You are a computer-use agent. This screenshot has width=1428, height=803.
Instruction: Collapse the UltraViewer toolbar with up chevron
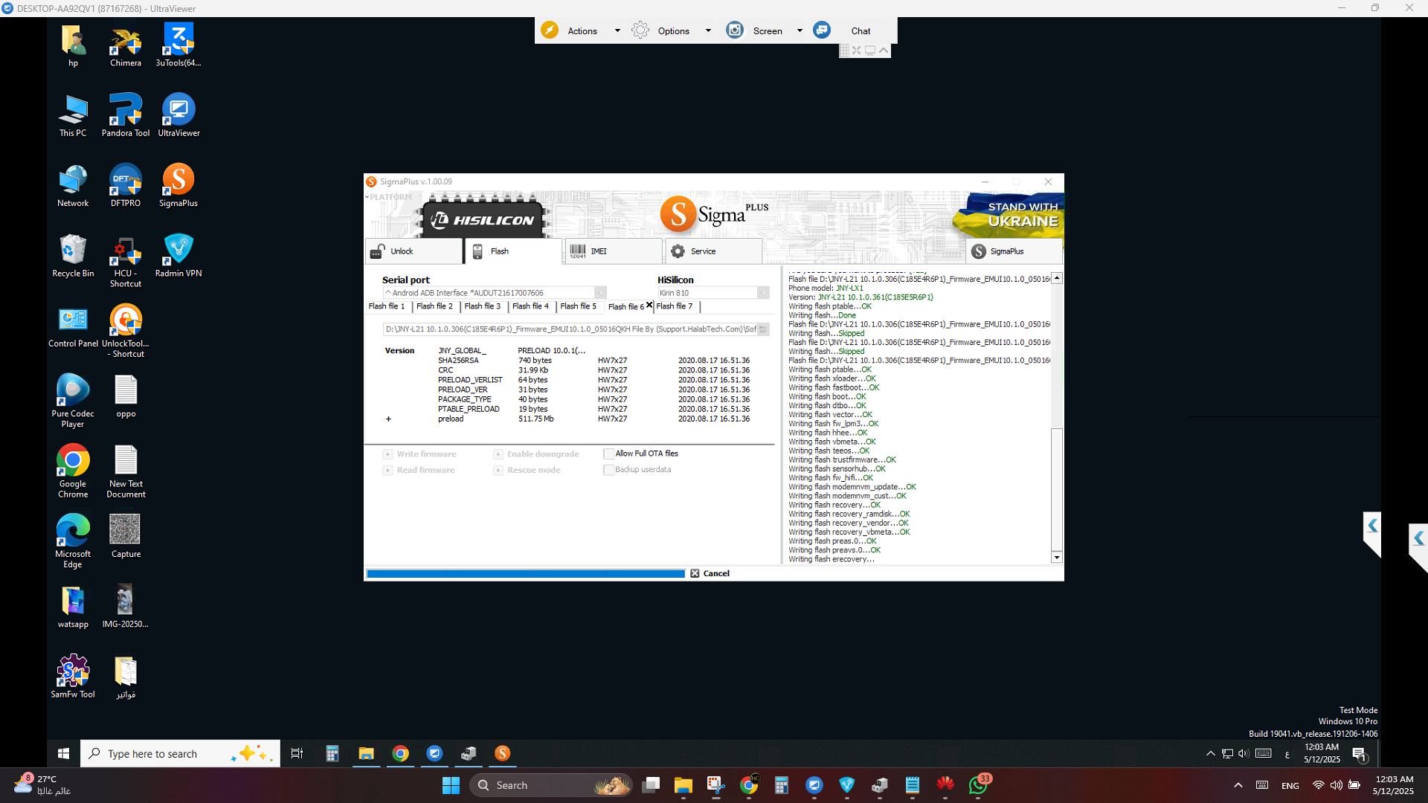[883, 51]
